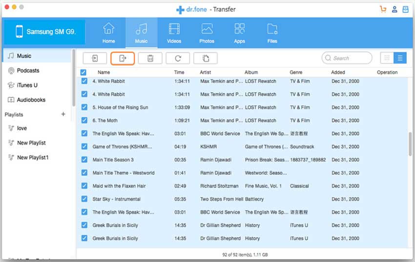Click Soundtrack genre cell

(x=302, y=146)
